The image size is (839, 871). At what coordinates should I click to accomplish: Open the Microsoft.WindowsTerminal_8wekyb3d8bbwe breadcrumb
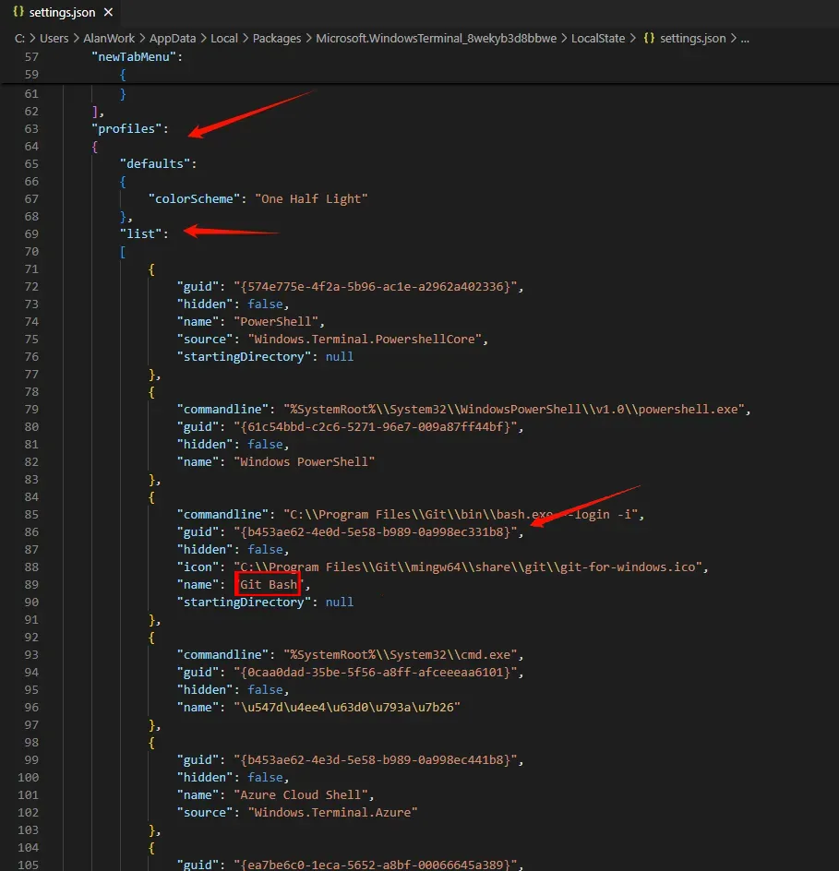(437, 39)
